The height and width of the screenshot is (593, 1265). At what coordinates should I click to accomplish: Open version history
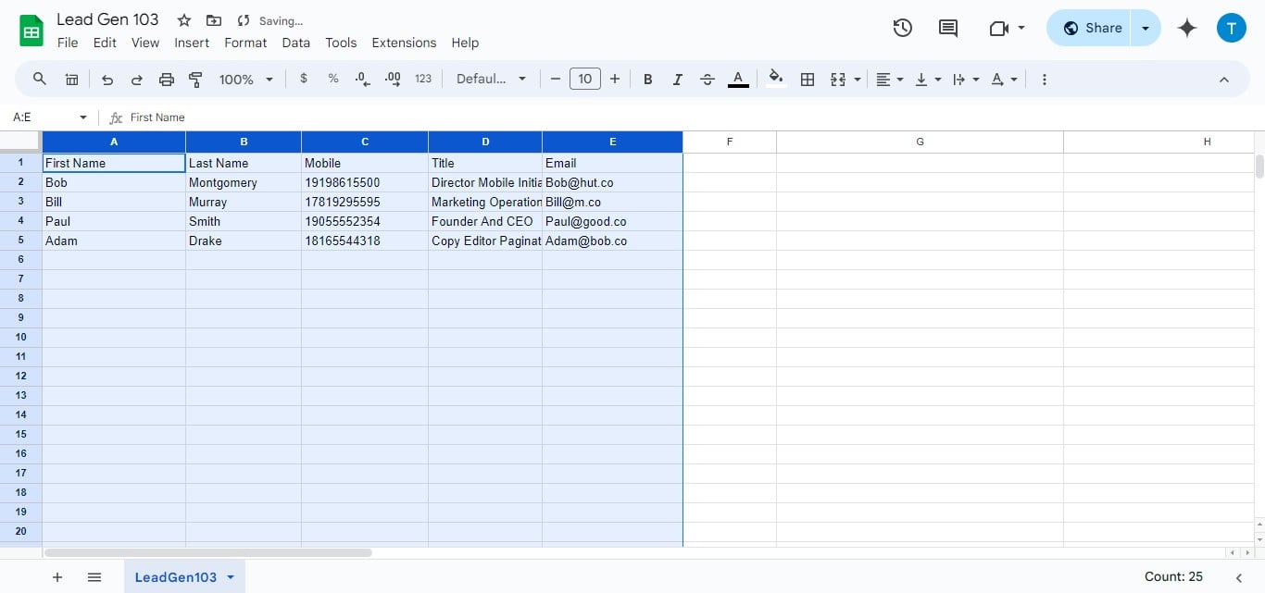(902, 28)
